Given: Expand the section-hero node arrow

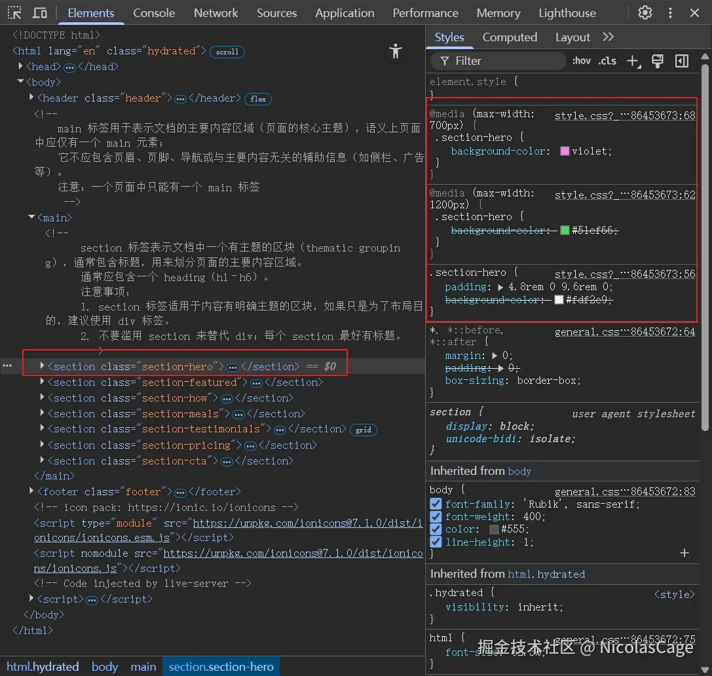Looking at the screenshot, I should tap(42, 366).
